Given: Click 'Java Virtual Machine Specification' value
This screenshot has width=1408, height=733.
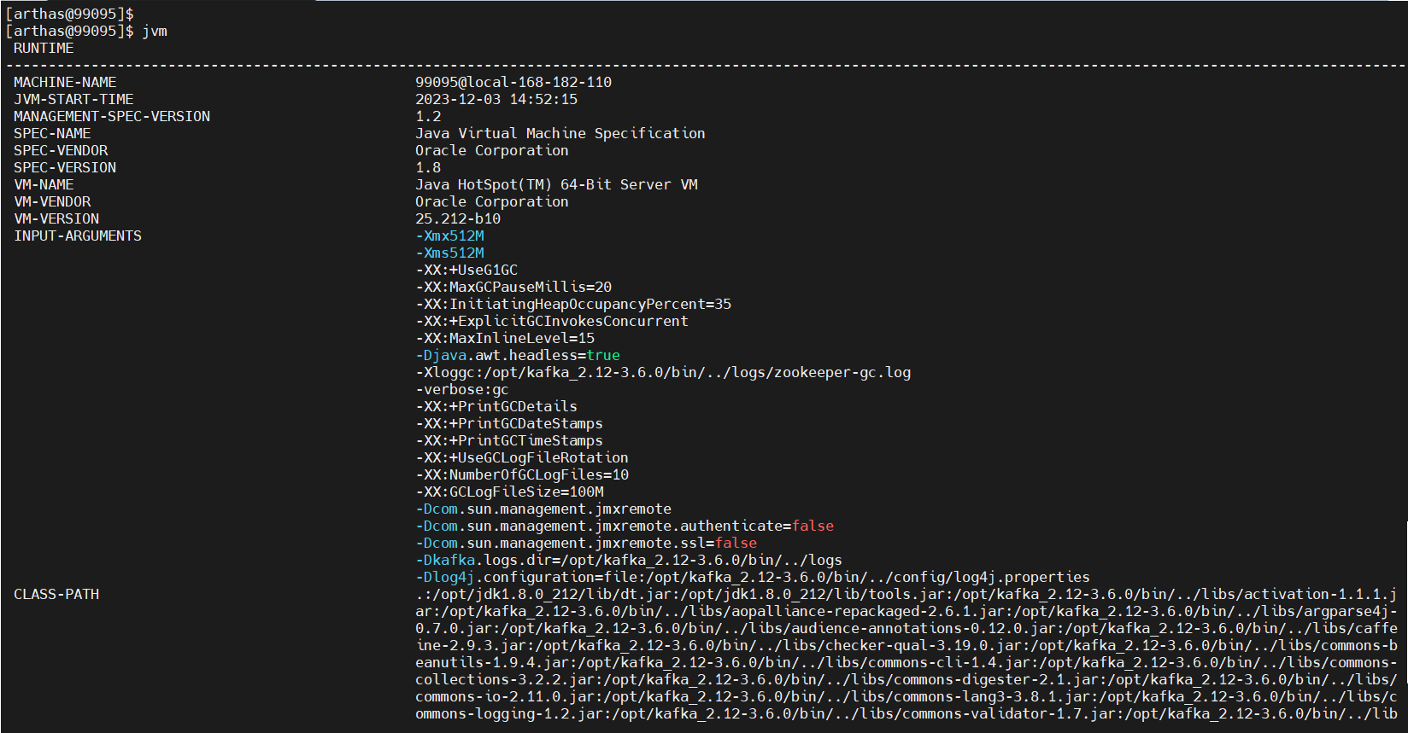Looking at the screenshot, I should (560, 134).
